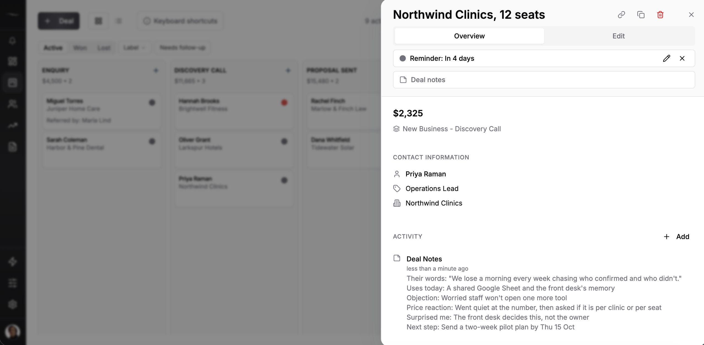The width and height of the screenshot is (704, 345).
Task: Open the lightning bolt automation icon
Action: [x=12, y=262]
